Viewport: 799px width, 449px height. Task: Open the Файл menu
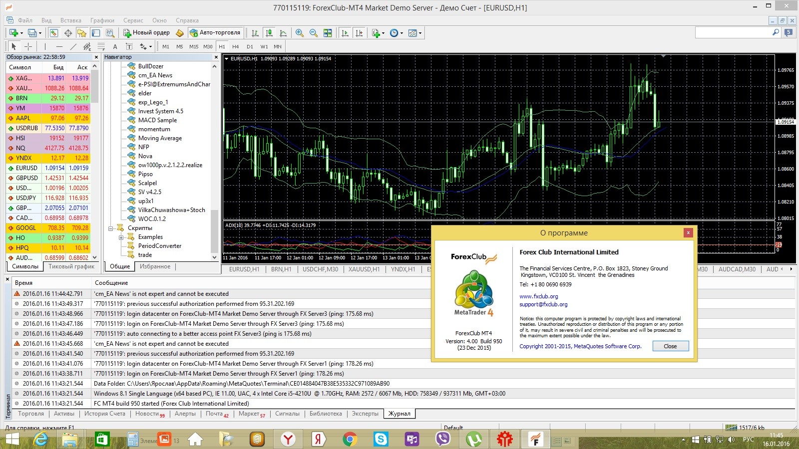(25, 20)
